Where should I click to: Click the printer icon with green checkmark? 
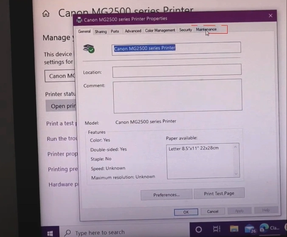point(89,49)
